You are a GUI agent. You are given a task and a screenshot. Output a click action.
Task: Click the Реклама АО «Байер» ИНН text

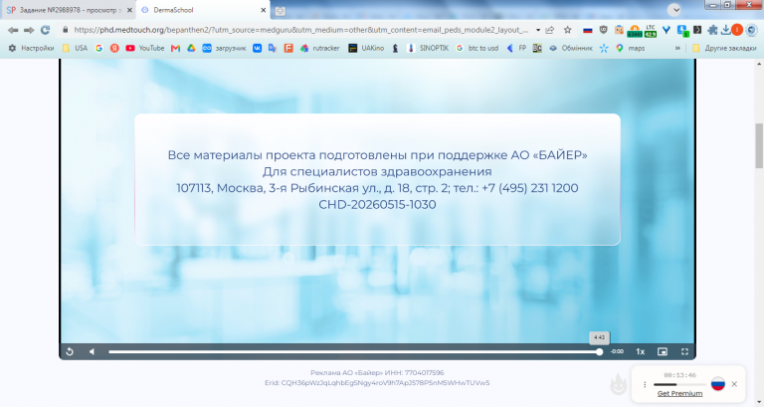(x=377, y=372)
